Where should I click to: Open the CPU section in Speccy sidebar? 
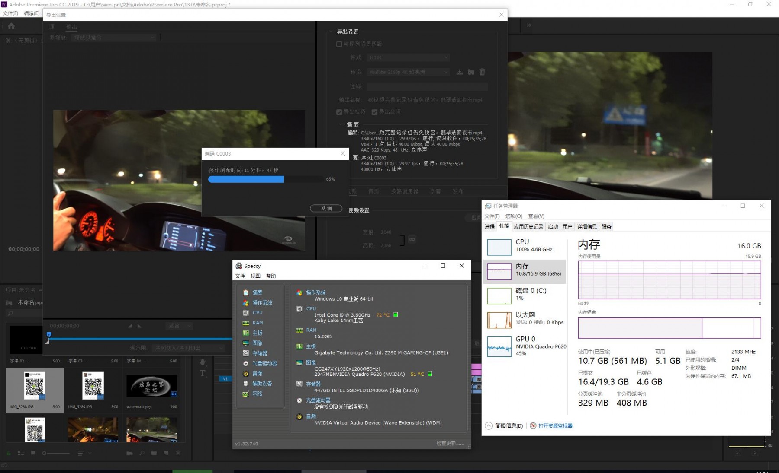(x=258, y=313)
